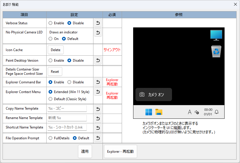
Task: Reset Paint Desktop Version with undo arrow
Action: tap(98, 61)
